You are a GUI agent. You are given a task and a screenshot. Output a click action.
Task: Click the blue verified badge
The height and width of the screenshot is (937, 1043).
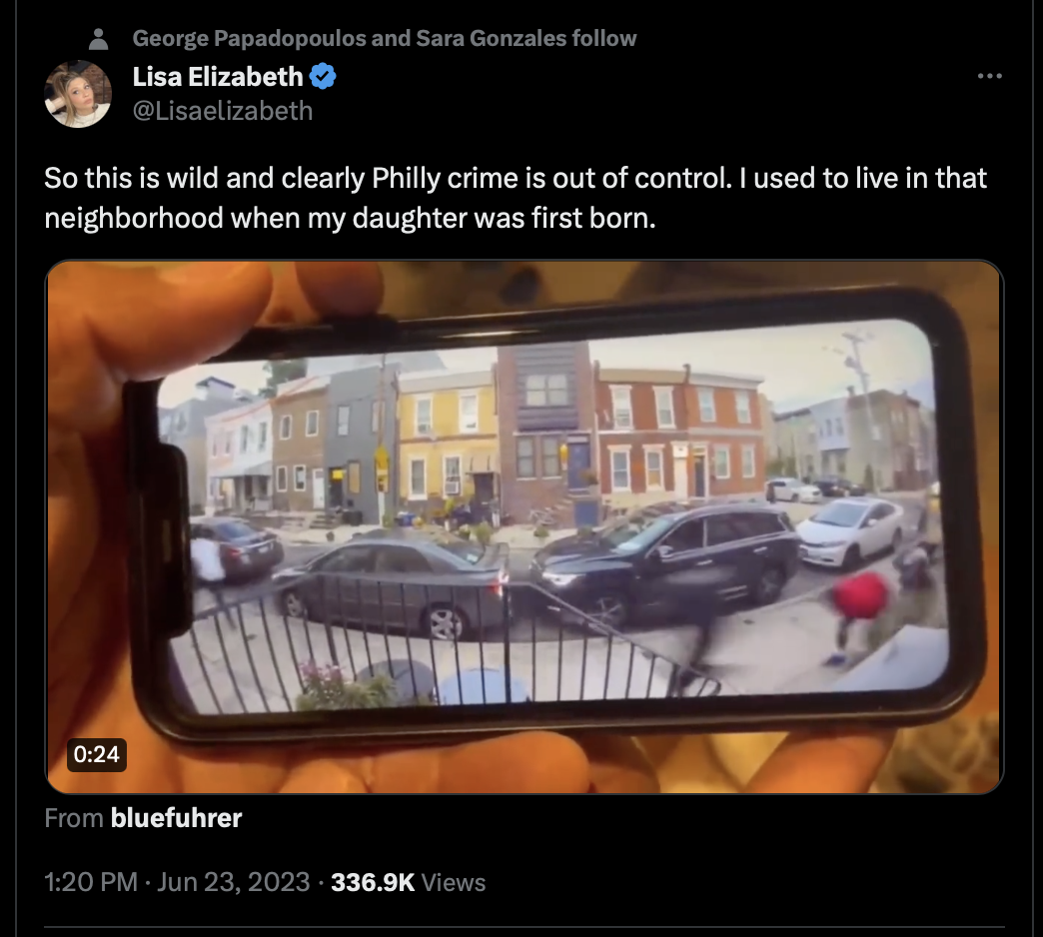click(x=323, y=77)
